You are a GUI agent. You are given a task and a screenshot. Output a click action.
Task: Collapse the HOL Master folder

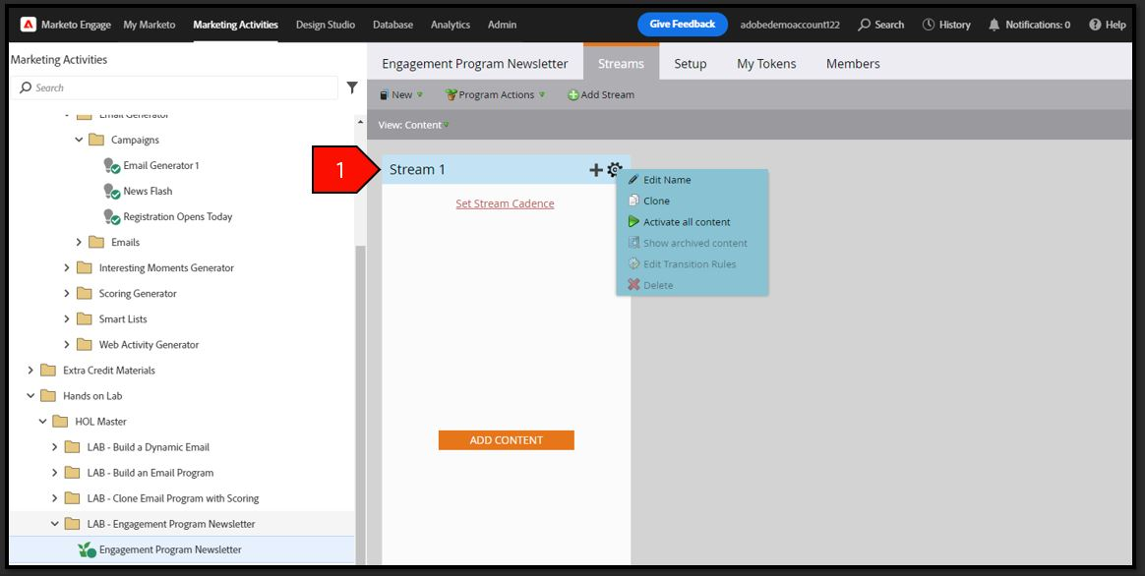click(x=42, y=422)
